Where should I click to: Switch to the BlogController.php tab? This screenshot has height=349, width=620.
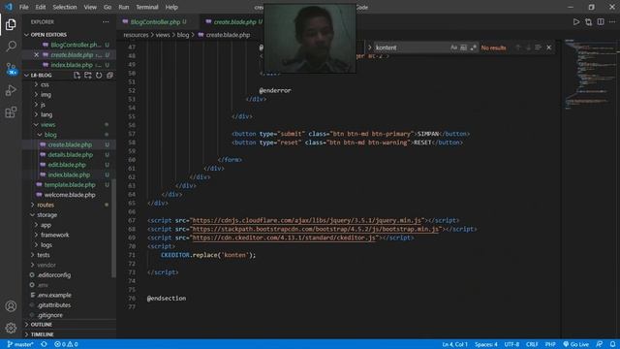[x=155, y=22]
